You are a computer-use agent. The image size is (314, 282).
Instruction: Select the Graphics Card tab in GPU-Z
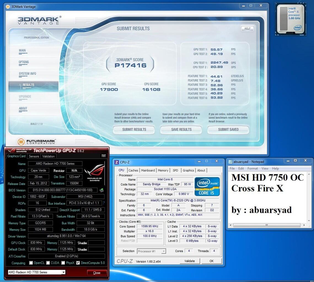coord(17,156)
